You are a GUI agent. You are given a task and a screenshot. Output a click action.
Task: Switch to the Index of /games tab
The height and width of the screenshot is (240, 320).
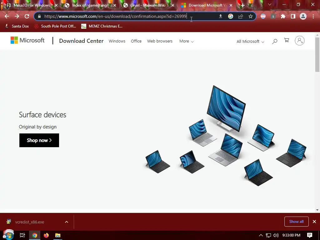point(90,5)
